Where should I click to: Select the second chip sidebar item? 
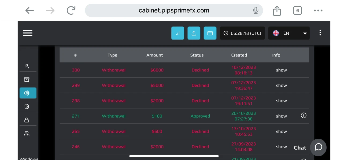point(27,106)
